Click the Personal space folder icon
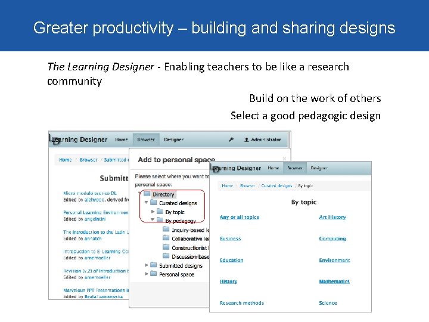The height and width of the screenshot is (322, 429). coord(154,274)
